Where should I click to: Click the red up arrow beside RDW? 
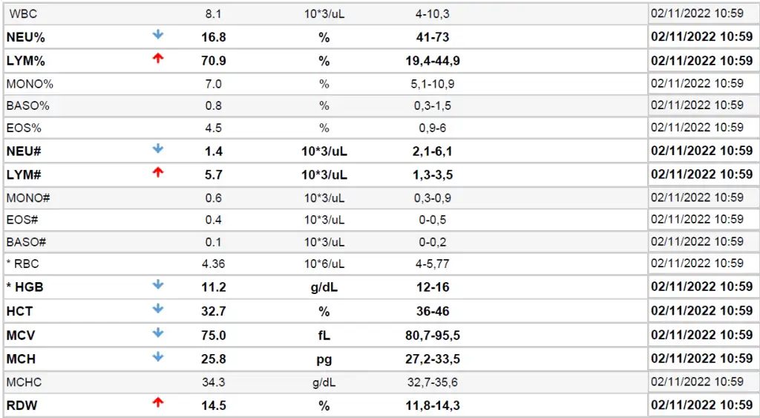coord(157,403)
